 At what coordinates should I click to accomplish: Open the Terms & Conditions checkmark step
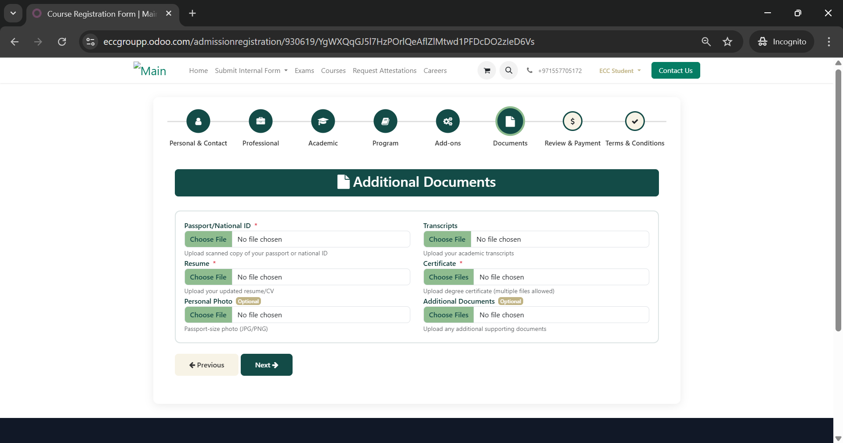click(635, 121)
